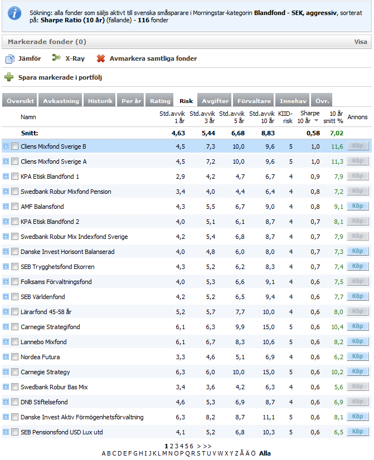Sort by Sharpe 10 år column header
374x460 pixels.
tap(308, 117)
